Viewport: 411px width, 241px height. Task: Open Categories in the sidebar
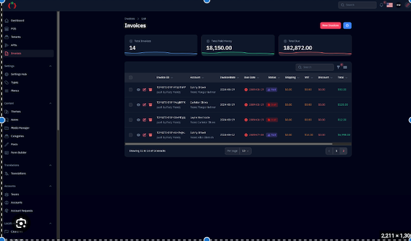pyautogui.click(x=17, y=136)
